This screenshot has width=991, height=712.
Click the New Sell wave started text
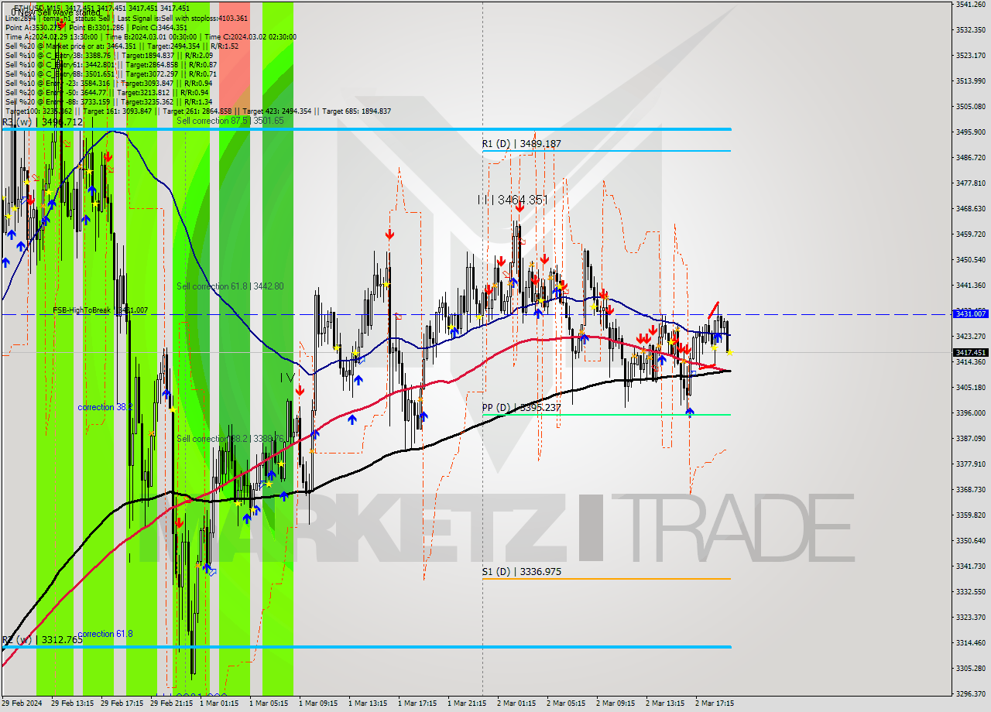[x=56, y=12]
